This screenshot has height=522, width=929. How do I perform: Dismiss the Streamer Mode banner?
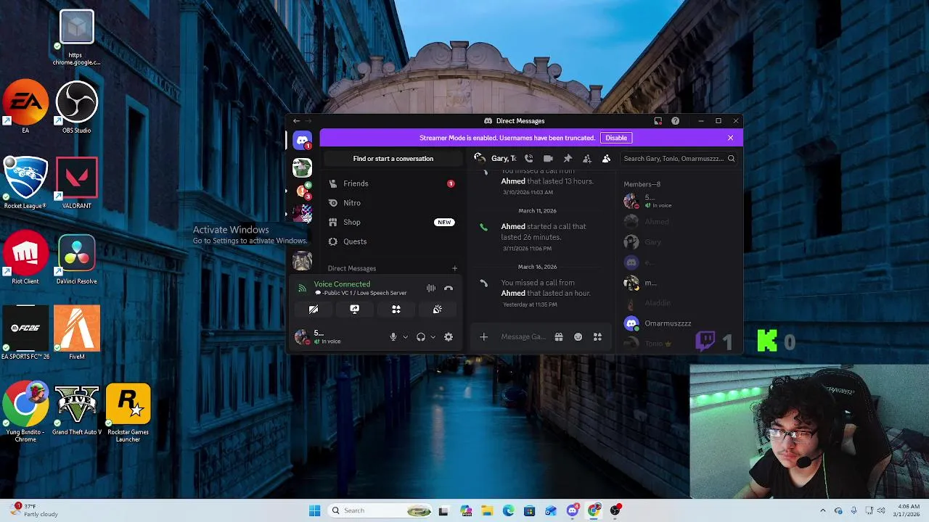[x=730, y=138]
